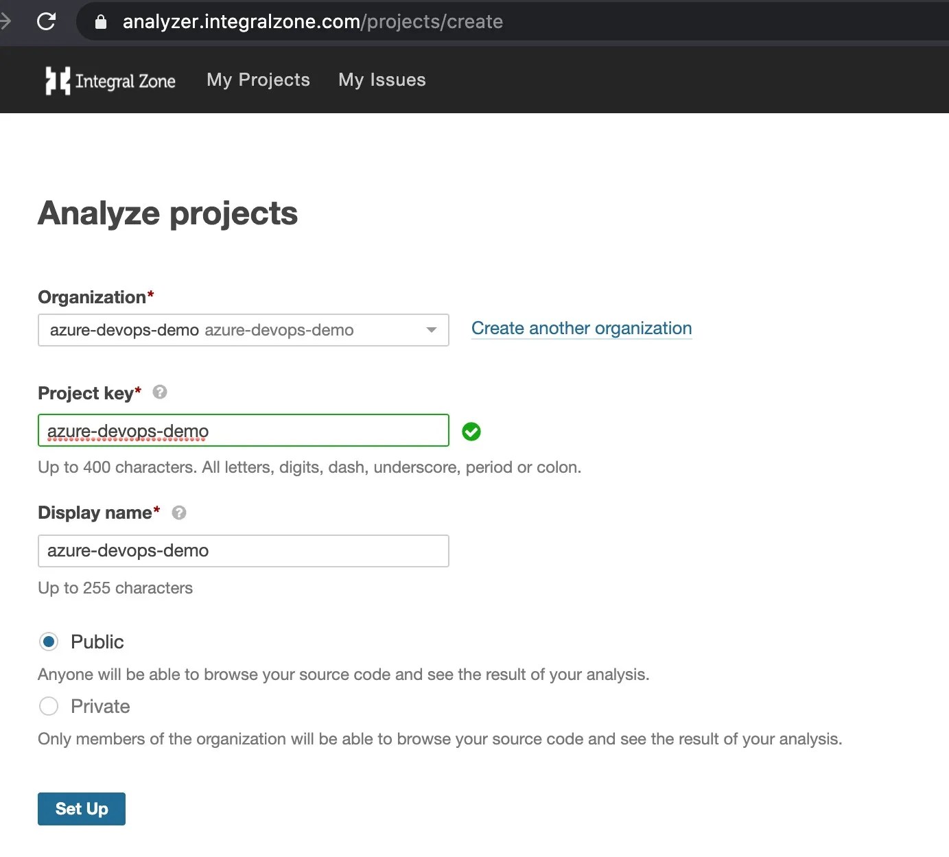Open help icon next to Display name
The image size is (949, 857).
pyautogui.click(x=179, y=513)
